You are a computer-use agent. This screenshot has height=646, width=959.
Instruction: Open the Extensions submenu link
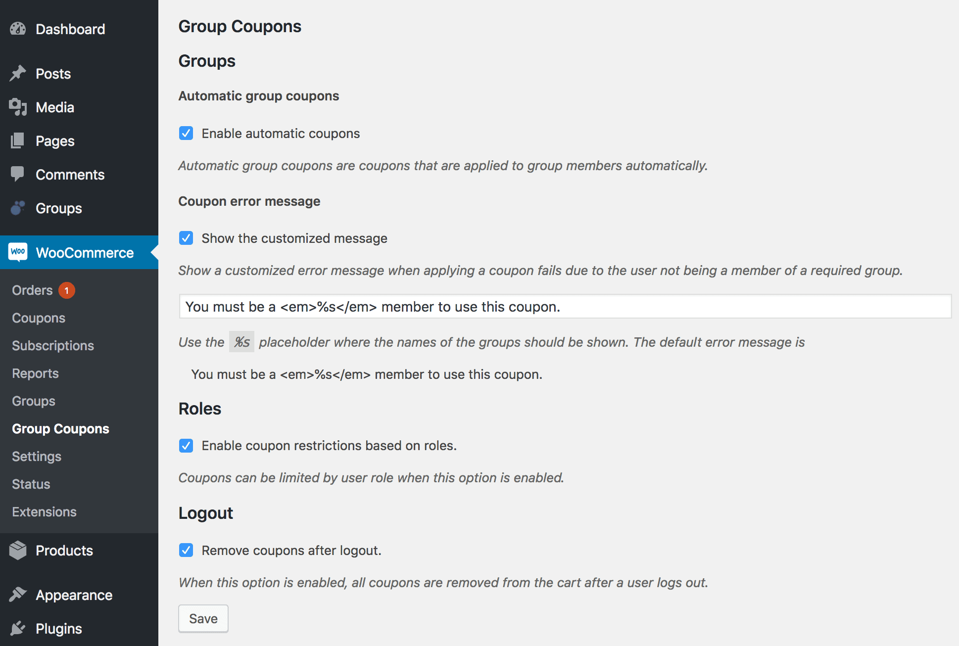click(x=44, y=512)
